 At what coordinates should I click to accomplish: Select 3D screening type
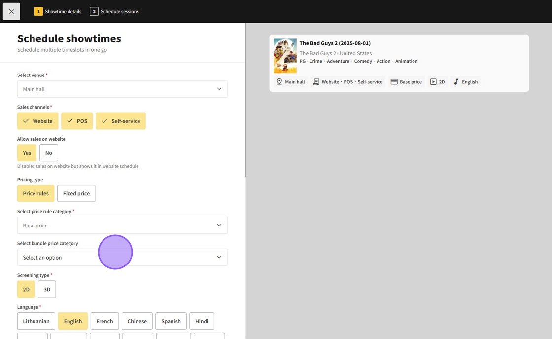47,289
